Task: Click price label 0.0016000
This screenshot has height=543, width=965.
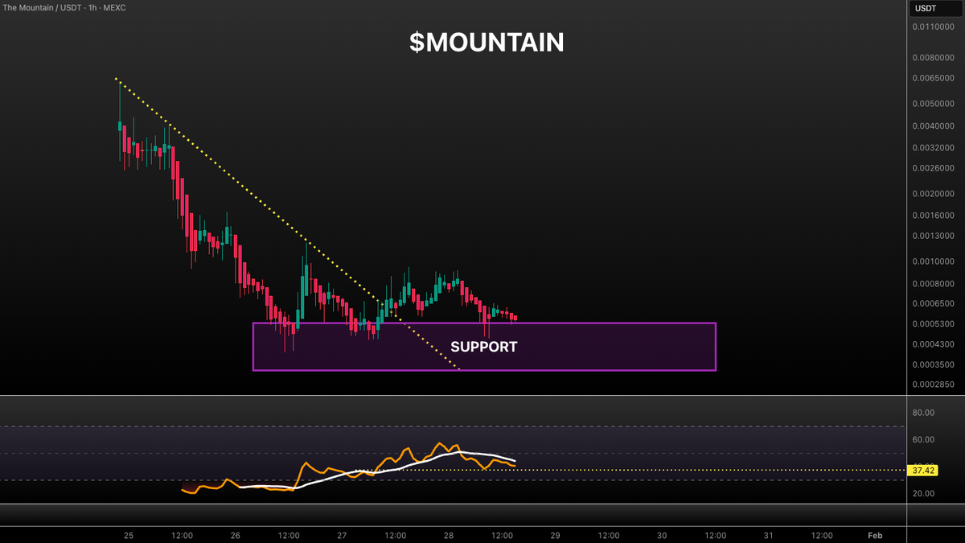Action: point(933,215)
